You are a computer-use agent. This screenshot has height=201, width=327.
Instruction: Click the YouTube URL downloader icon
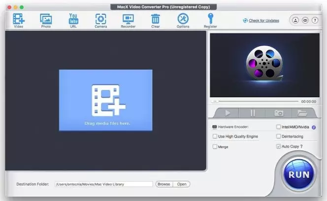click(73, 20)
